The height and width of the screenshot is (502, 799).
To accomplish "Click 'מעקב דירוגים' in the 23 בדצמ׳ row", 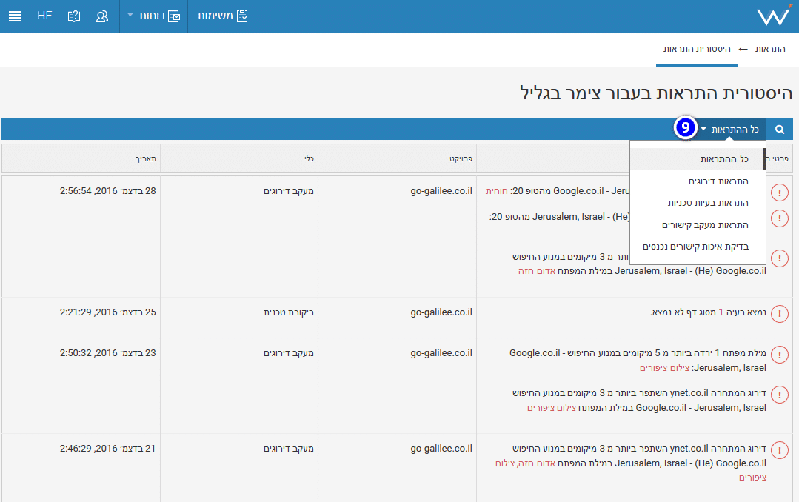I will coord(288,353).
